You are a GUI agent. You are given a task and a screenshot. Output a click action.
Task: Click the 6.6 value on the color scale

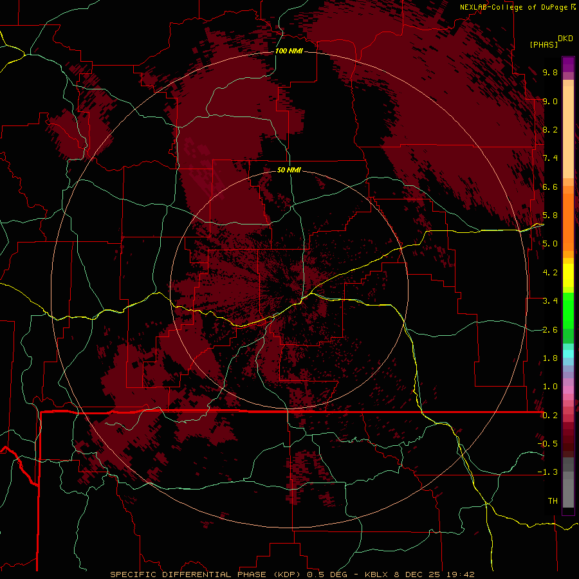click(x=550, y=187)
